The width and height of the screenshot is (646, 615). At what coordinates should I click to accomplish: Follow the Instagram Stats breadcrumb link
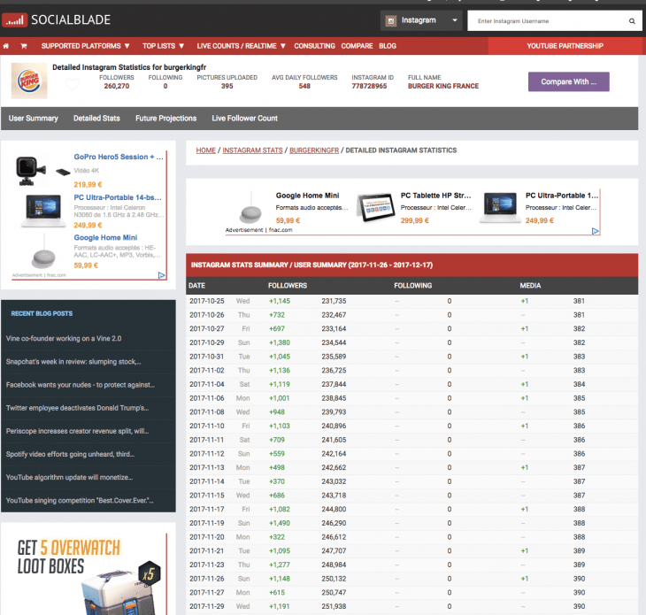(x=252, y=150)
